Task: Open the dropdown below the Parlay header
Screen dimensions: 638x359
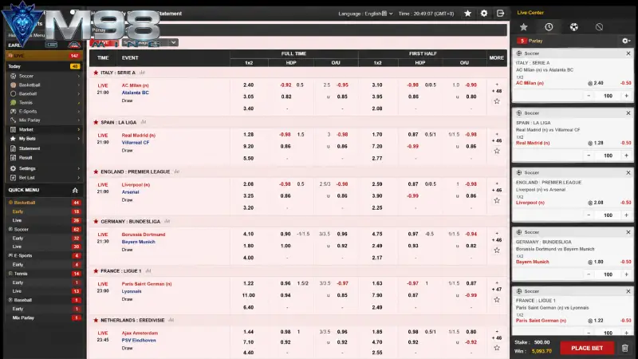Action: tap(150, 42)
